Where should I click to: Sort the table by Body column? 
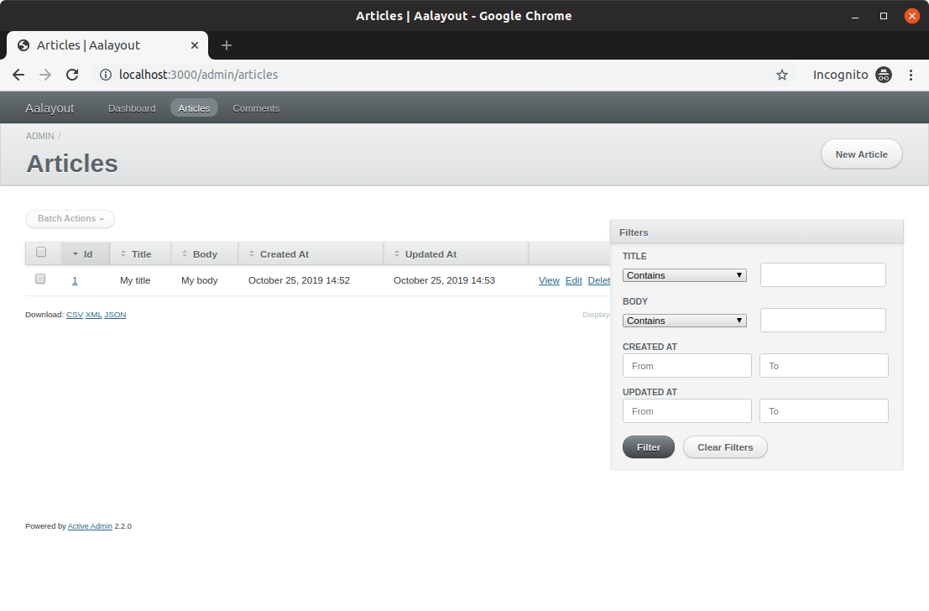tap(205, 253)
